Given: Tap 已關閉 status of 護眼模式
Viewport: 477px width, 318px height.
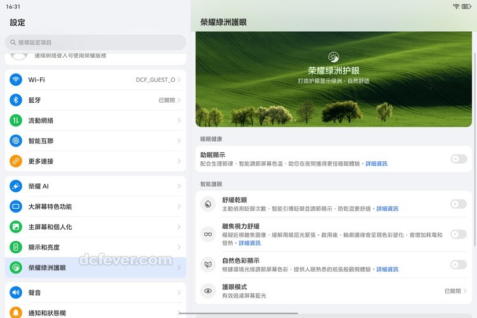Looking at the screenshot, I should coord(453,291).
